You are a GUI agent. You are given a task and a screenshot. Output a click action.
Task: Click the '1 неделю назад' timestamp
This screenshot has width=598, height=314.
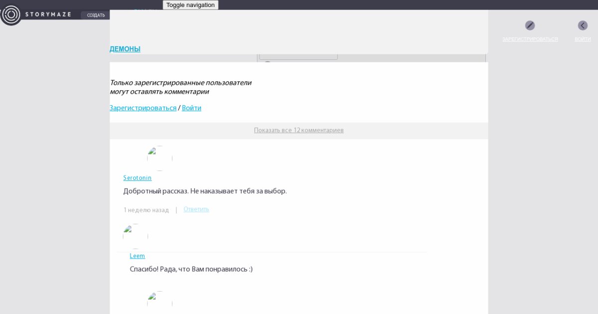point(146,210)
